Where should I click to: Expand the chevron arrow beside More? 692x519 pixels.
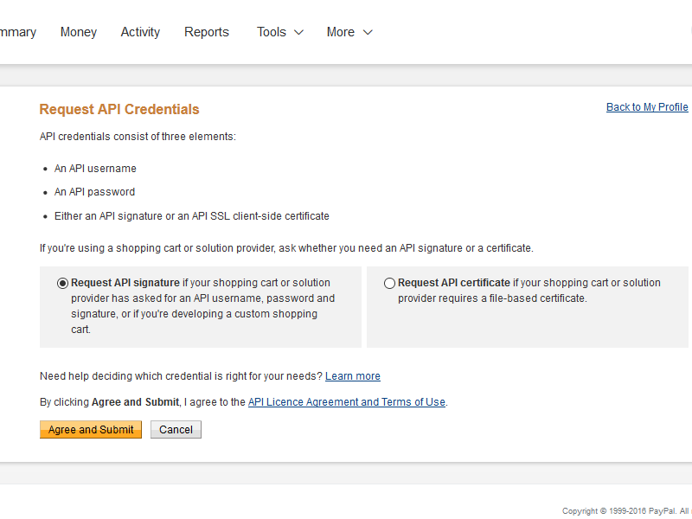[x=368, y=32]
